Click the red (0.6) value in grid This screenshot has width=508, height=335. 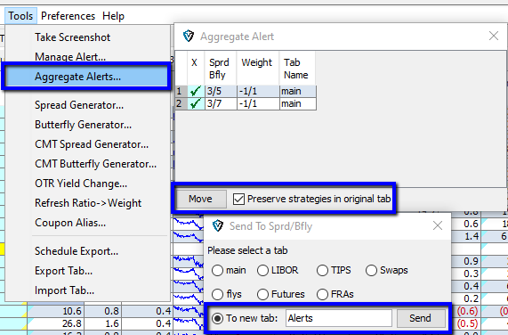pos(467,311)
